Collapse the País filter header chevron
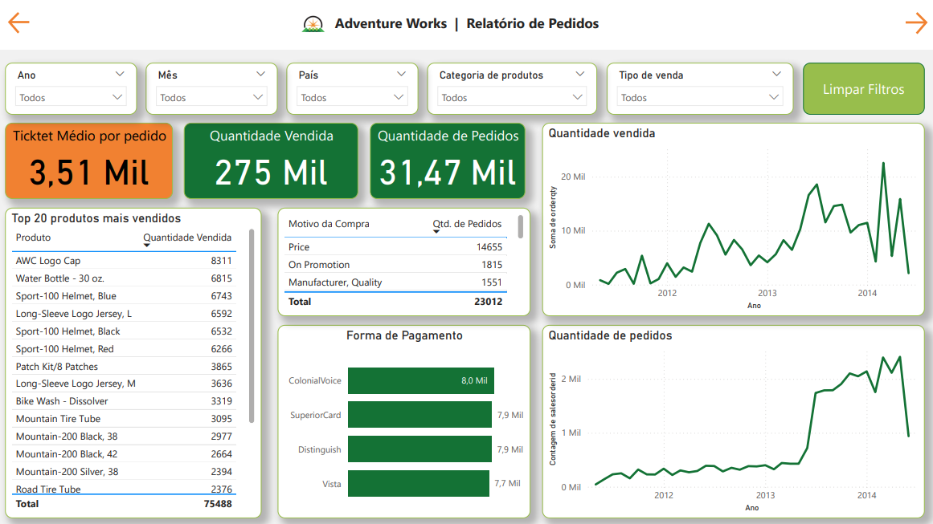Screen dimensions: 933x524 coord(401,75)
